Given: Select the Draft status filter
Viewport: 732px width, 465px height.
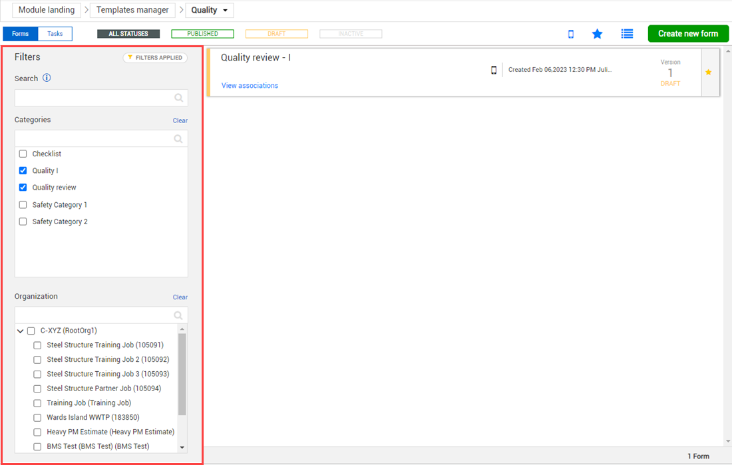Looking at the screenshot, I should (x=276, y=34).
